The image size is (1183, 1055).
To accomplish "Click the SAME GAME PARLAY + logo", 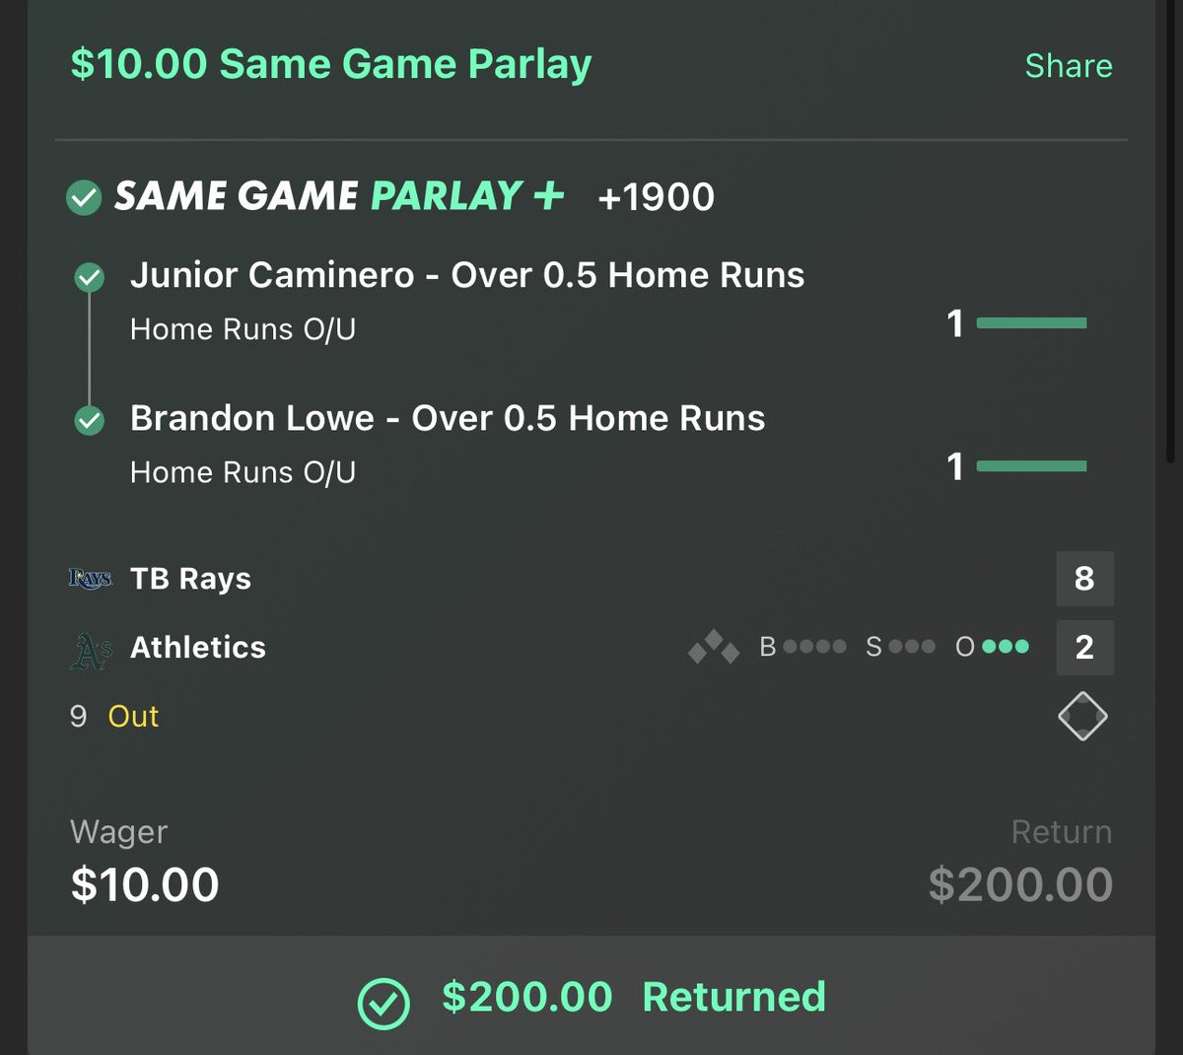I will (340, 196).
